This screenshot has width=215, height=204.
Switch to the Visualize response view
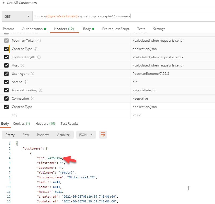click(x=63, y=135)
